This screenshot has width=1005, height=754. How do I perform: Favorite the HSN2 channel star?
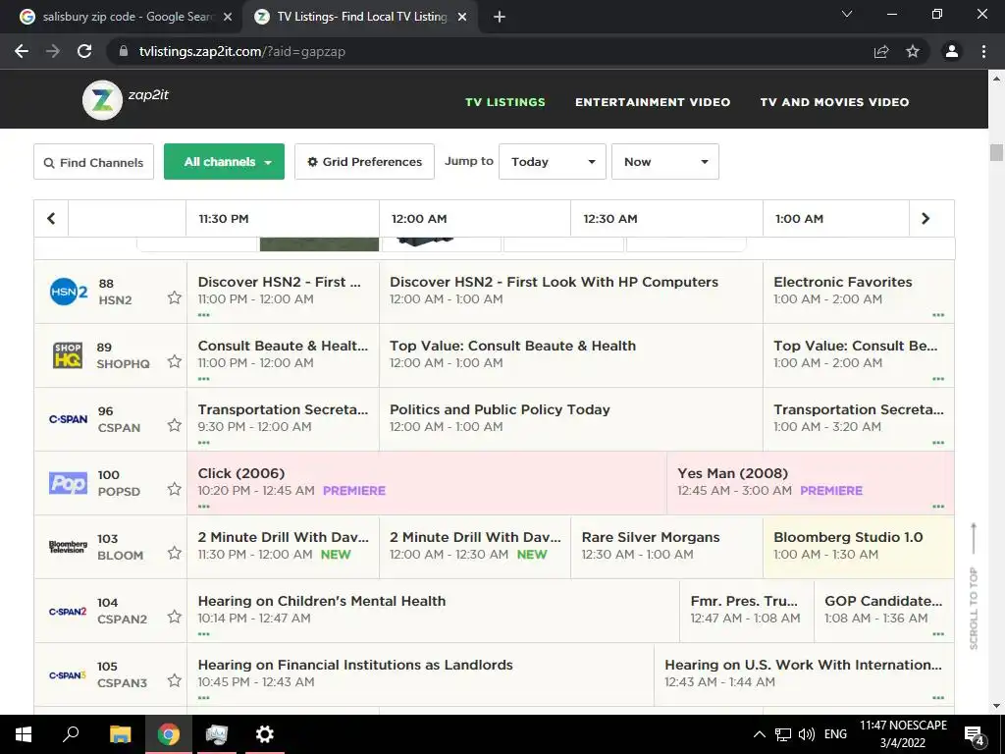click(x=175, y=297)
